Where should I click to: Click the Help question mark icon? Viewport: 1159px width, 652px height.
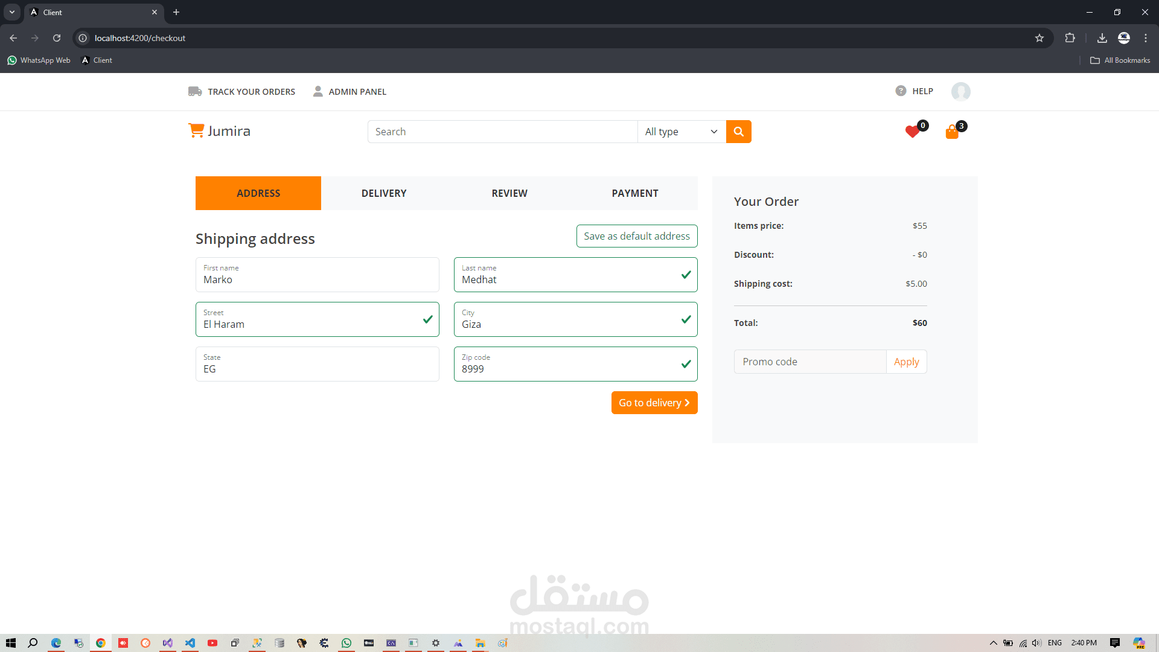pyautogui.click(x=901, y=91)
